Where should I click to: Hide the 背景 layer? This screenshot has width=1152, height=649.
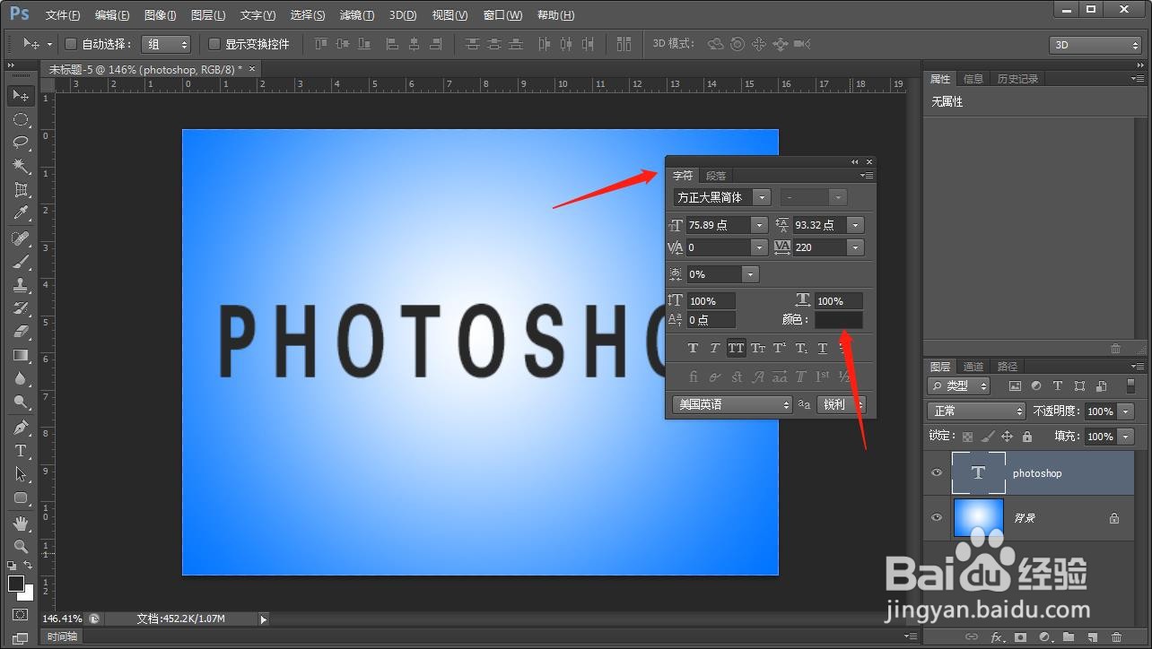(x=937, y=517)
